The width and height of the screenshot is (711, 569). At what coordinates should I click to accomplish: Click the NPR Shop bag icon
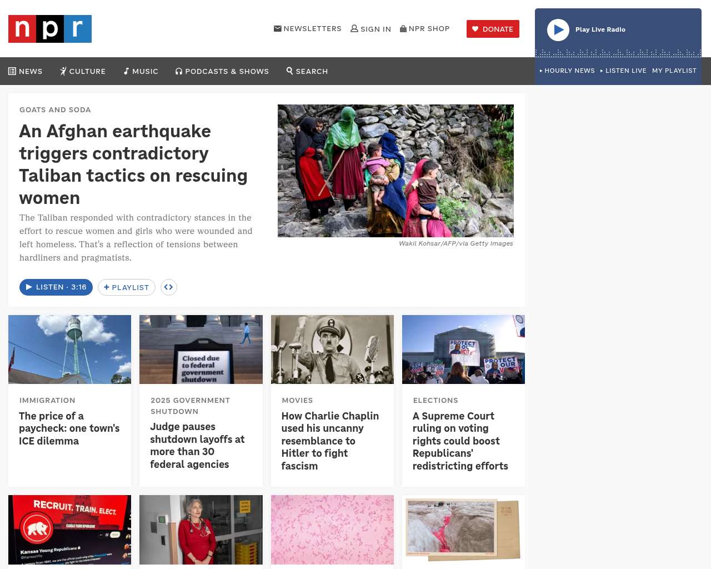(x=403, y=28)
